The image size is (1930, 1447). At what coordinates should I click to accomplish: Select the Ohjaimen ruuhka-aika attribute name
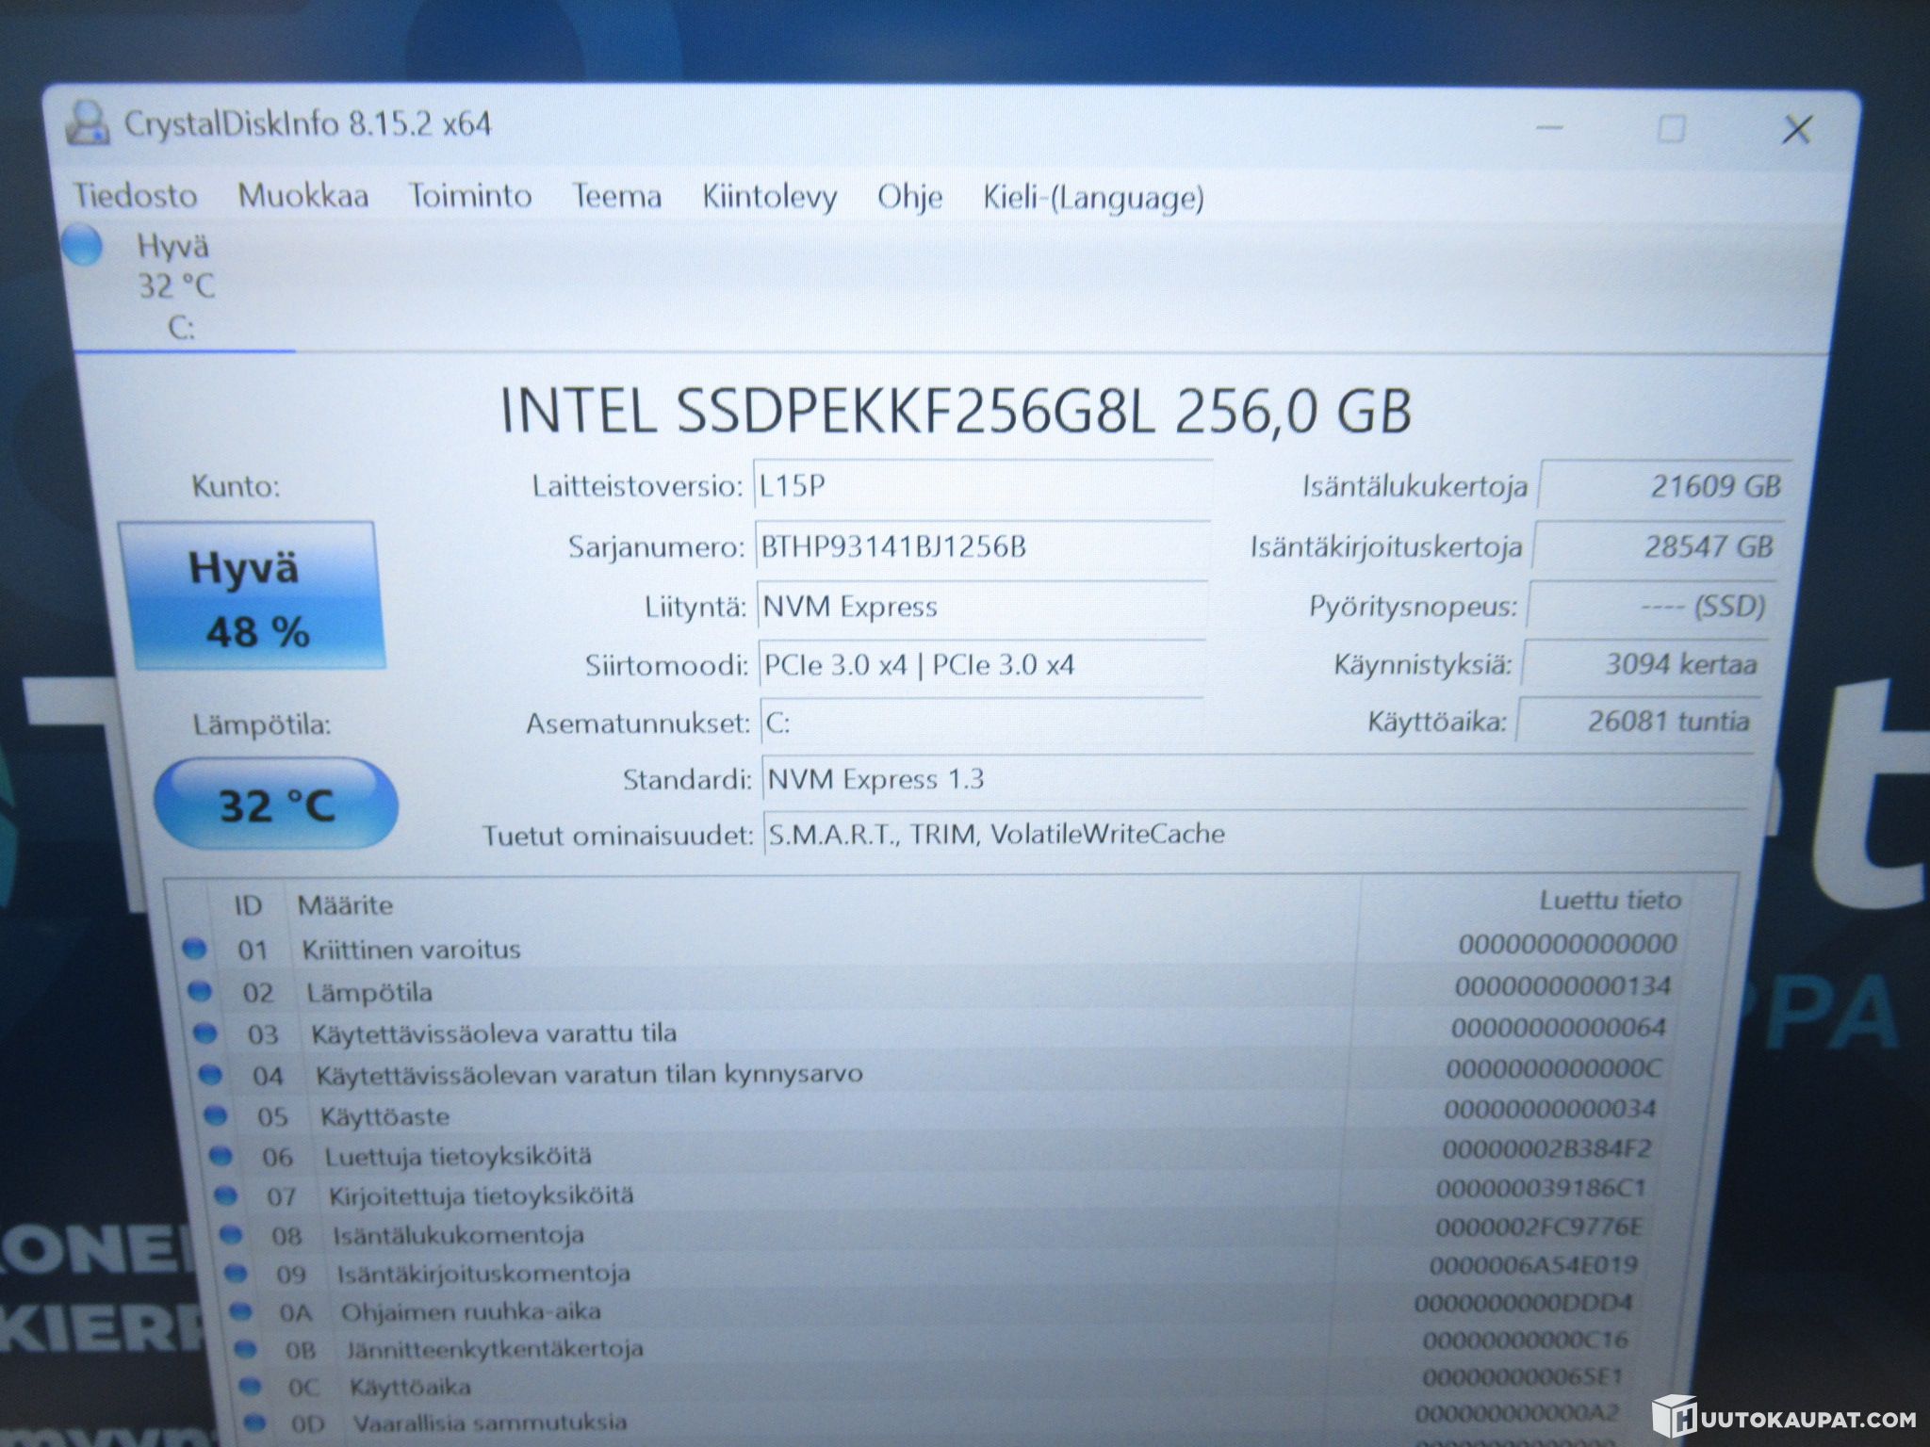tap(470, 1311)
